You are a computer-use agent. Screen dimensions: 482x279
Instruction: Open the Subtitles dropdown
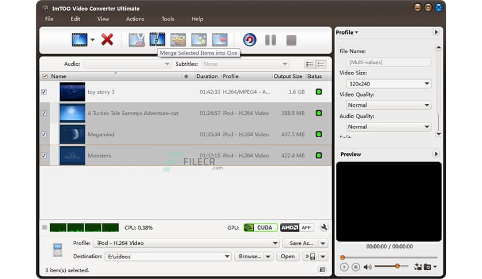245,64
